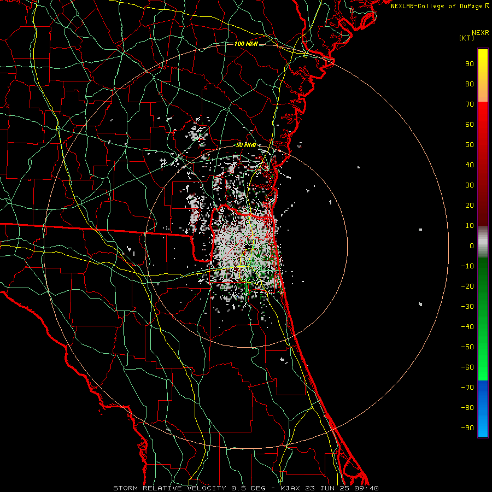
Task: Click the -80 value on the velocity scale
Action: pyautogui.click(x=467, y=408)
